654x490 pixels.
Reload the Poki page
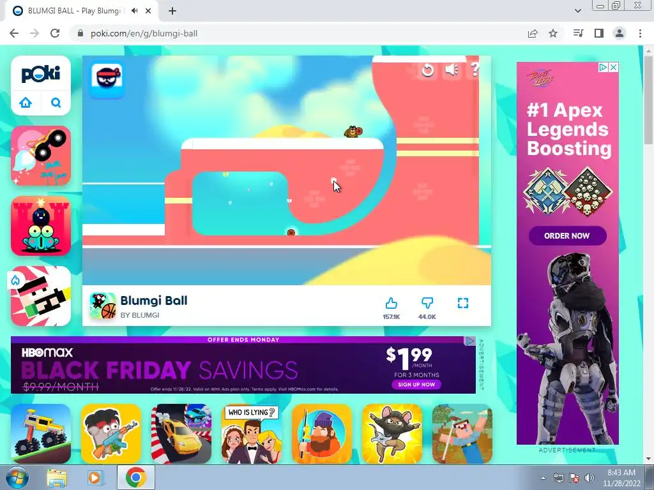(x=55, y=33)
